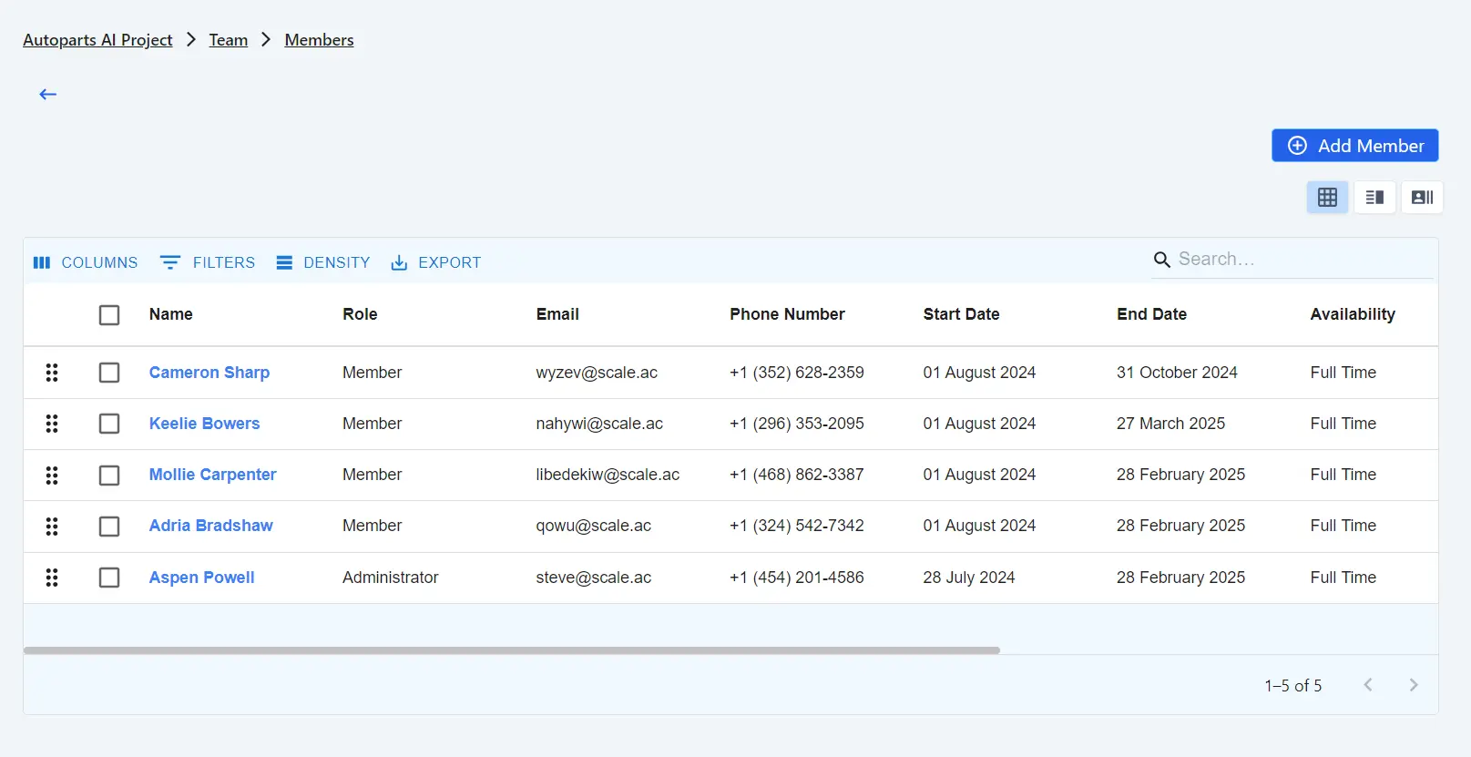Click email steve@scale.ac

click(x=593, y=578)
